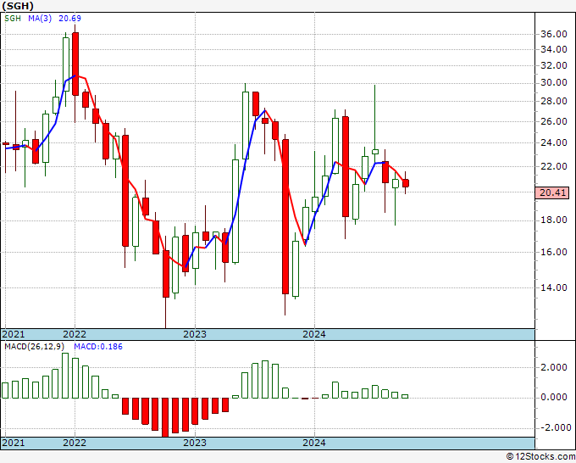Click the last green MACD histogram bar
The height and width of the screenshot is (463, 576).
pos(405,397)
